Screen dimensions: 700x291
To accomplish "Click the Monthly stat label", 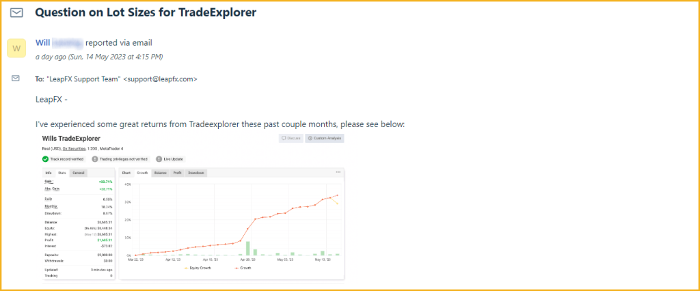I will pyautogui.click(x=51, y=206).
